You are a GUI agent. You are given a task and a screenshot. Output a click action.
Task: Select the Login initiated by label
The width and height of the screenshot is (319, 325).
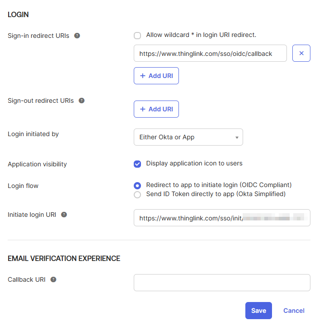[x=33, y=134]
